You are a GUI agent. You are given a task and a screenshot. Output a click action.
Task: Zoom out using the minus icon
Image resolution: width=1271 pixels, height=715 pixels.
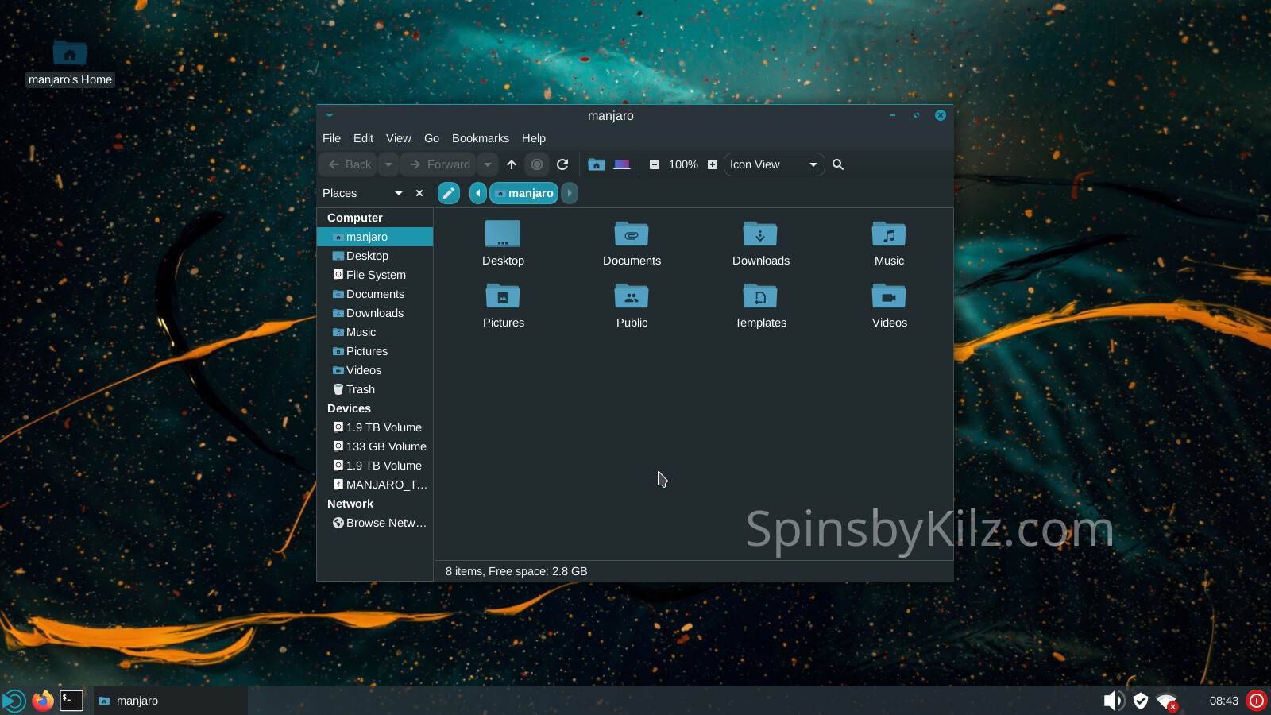tap(655, 164)
